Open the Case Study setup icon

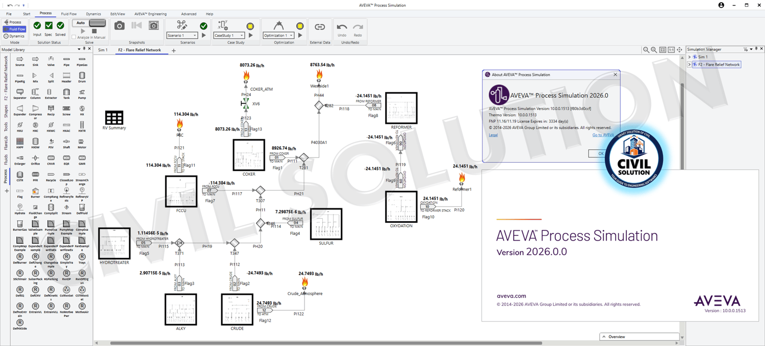pos(223,25)
